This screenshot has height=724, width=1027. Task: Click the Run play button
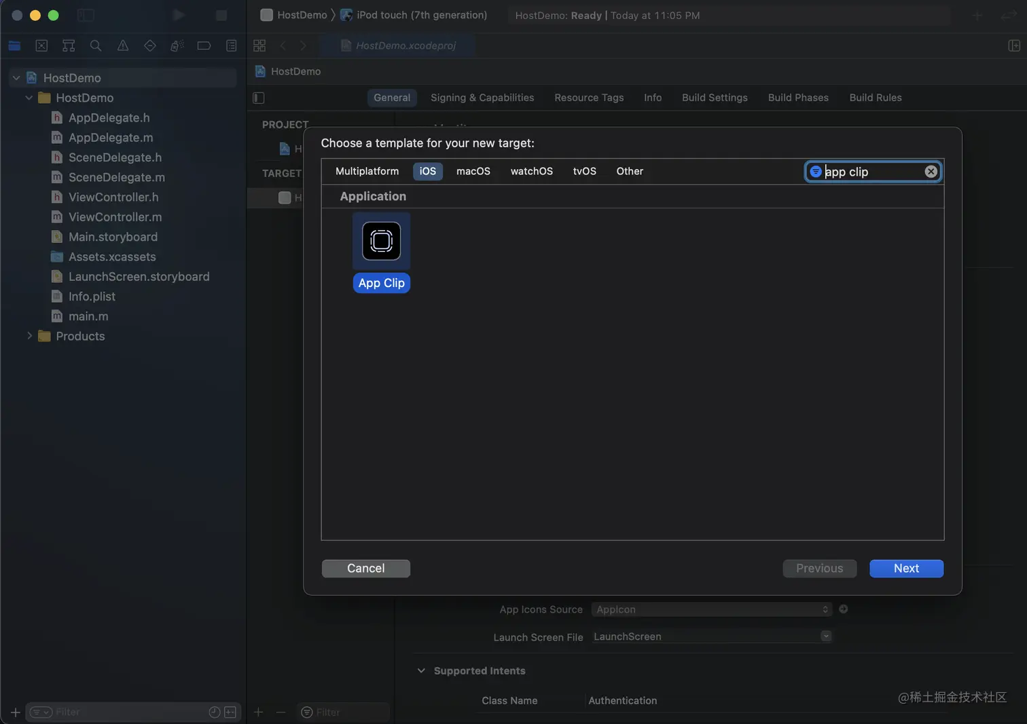pyautogui.click(x=179, y=15)
